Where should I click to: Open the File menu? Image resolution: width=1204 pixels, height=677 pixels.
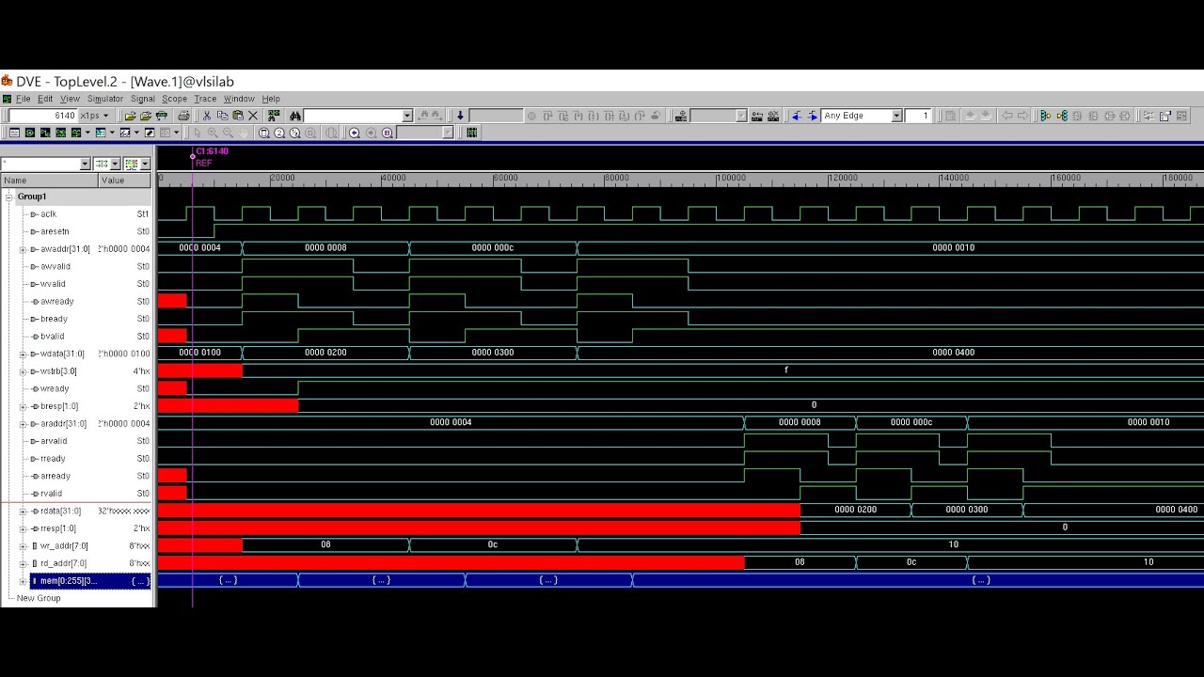coord(23,99)
